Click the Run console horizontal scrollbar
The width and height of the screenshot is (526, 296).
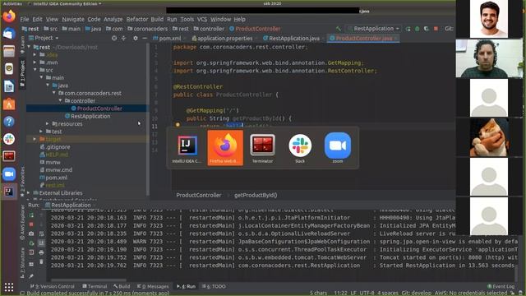(89, 280)
